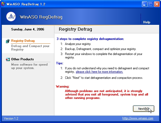Open 'please click here for more information' link
161x123 pixels.
[99, 72]
